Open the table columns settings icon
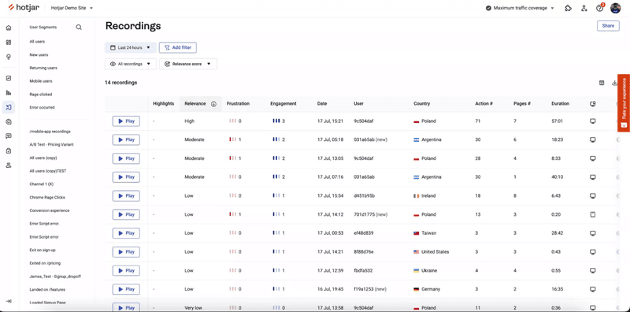 602,83
